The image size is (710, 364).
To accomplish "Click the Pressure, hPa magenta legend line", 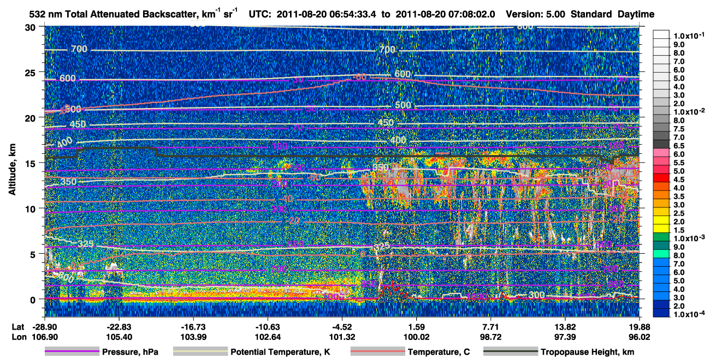I will click(72, 352).
